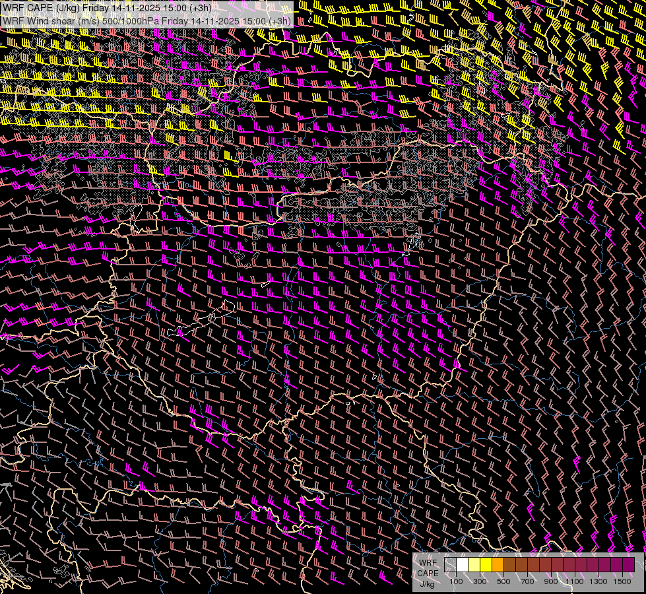The height and width of the screenshot is (594, 646).
Task: Select the brown 500–600 legend swatch
Action: point(509,565)
